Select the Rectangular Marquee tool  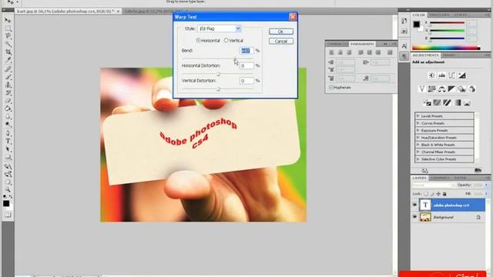8,28
